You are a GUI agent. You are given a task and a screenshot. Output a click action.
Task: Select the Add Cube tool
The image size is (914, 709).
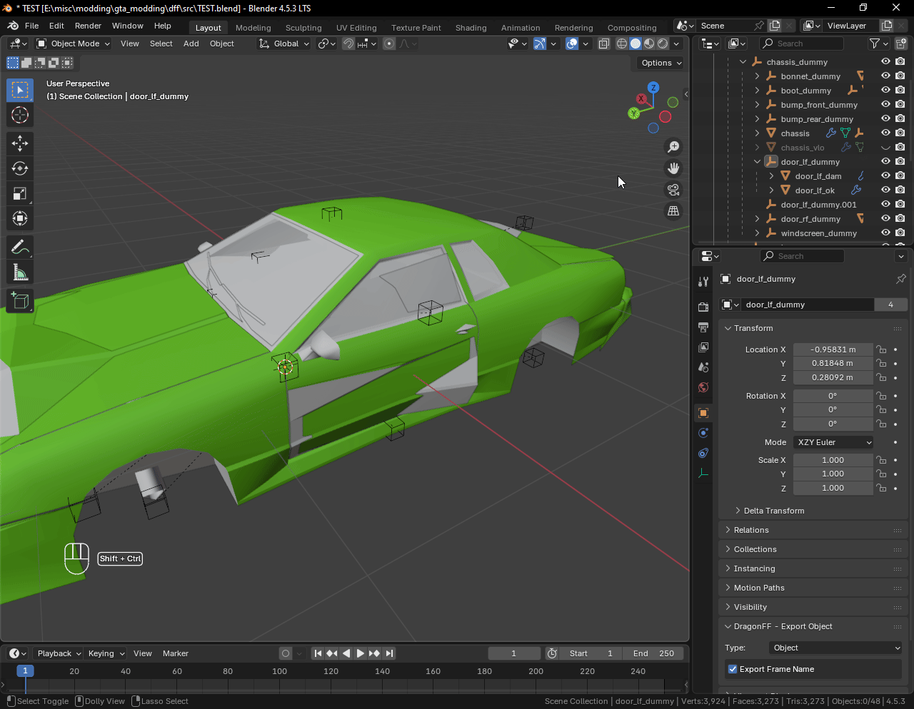pyautogui.click(x=20, y=300)
